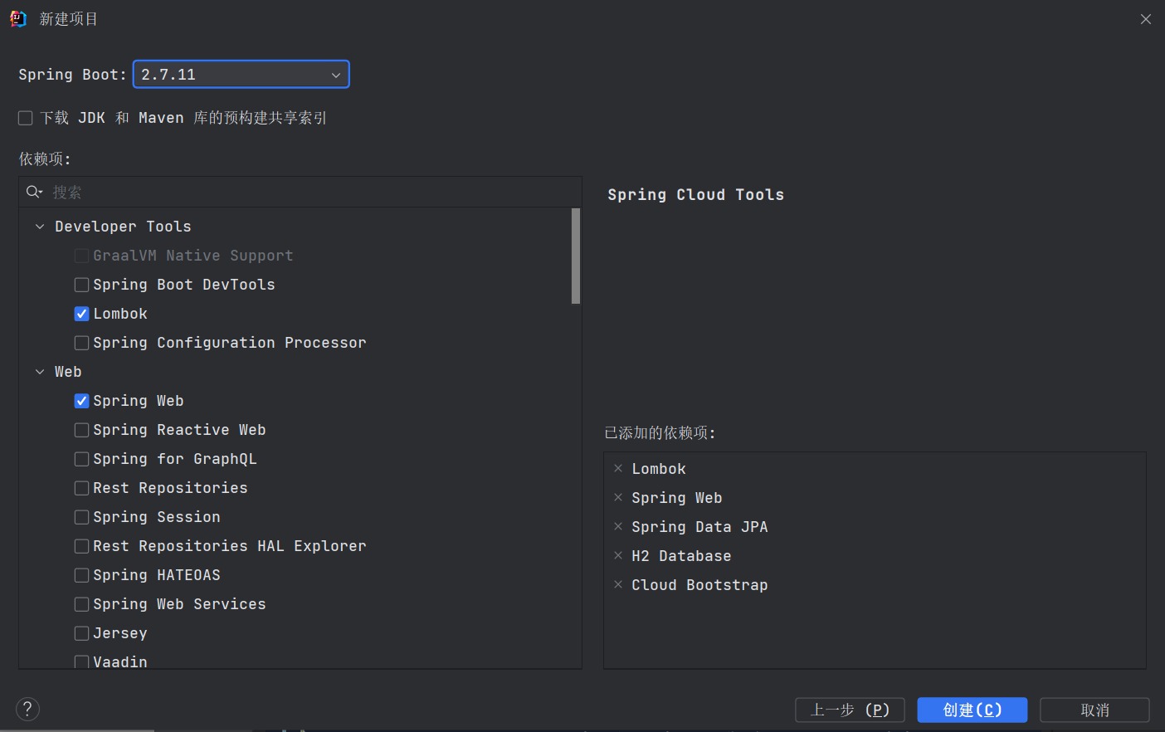Select the Web tree row label
Viewport: 1165px width, 732px height.
tap(68, 372)
